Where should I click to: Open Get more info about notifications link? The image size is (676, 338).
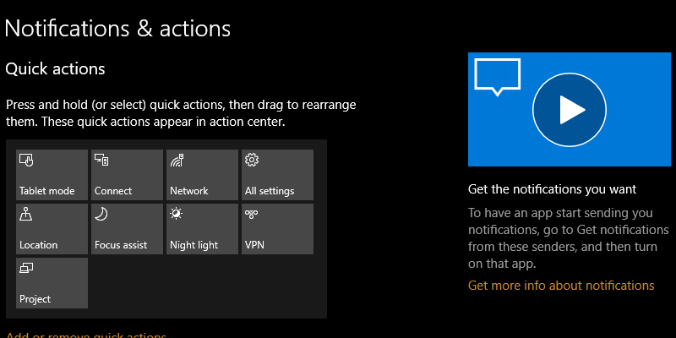click(561, 286)
